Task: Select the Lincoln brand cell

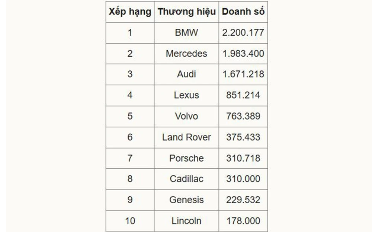Action: (186, 221)
